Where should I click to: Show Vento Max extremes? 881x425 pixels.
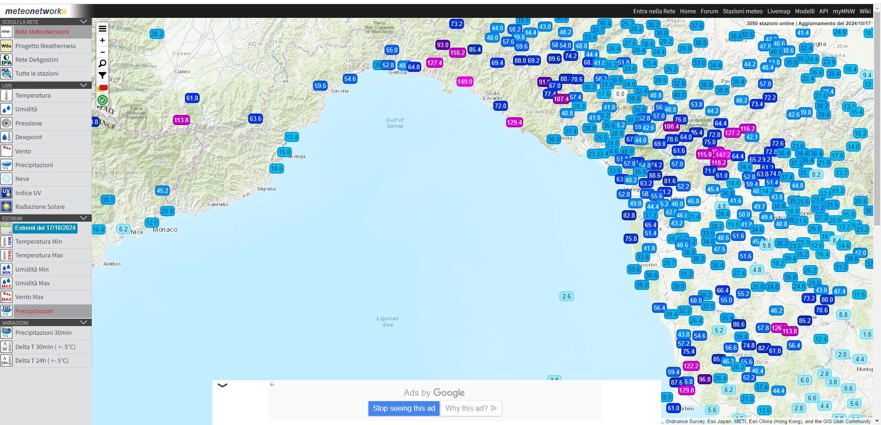tap(46, 297)
